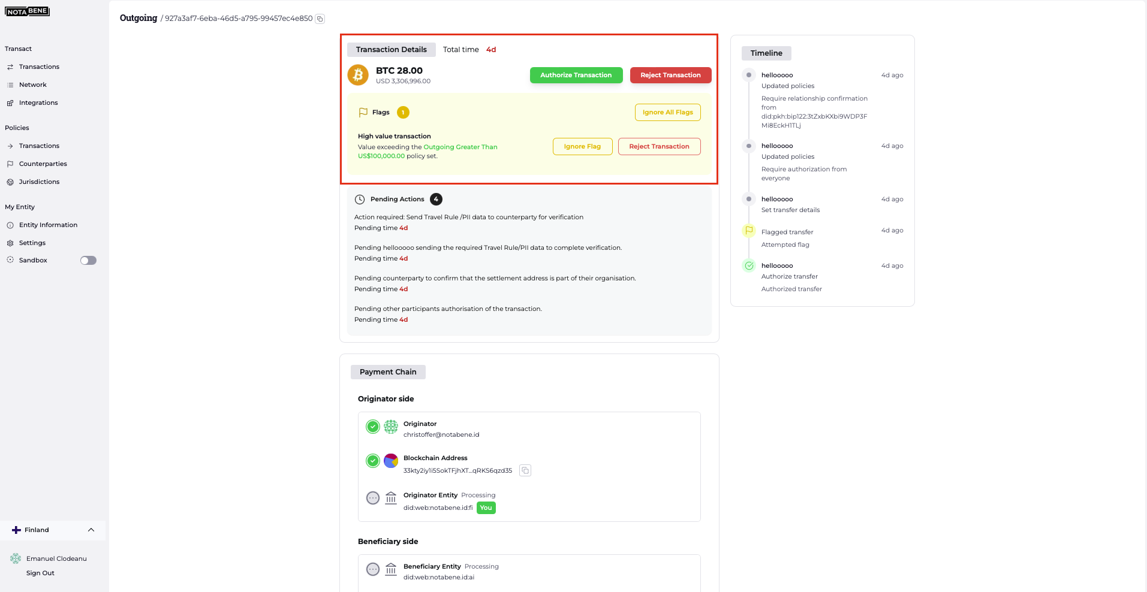Click the Originator avatar icon
The image size is (1147, 592).
pos(391,427)
